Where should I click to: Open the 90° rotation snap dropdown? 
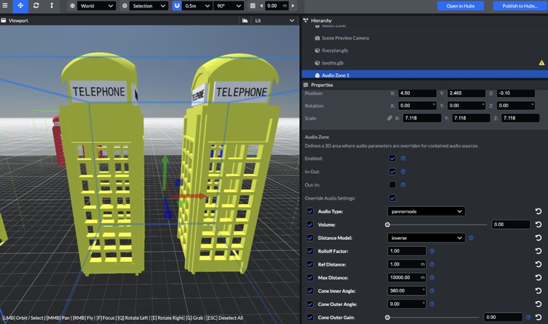[x=229, y=6]
